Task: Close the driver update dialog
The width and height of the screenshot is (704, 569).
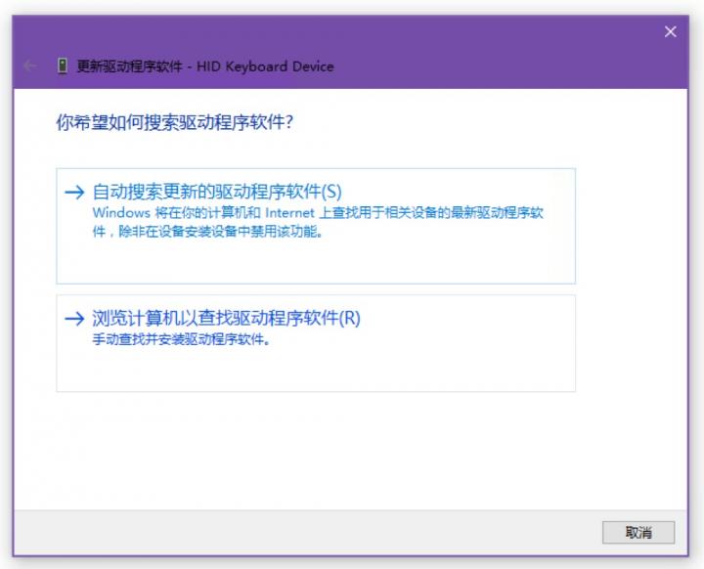Action: pos(671,31)
